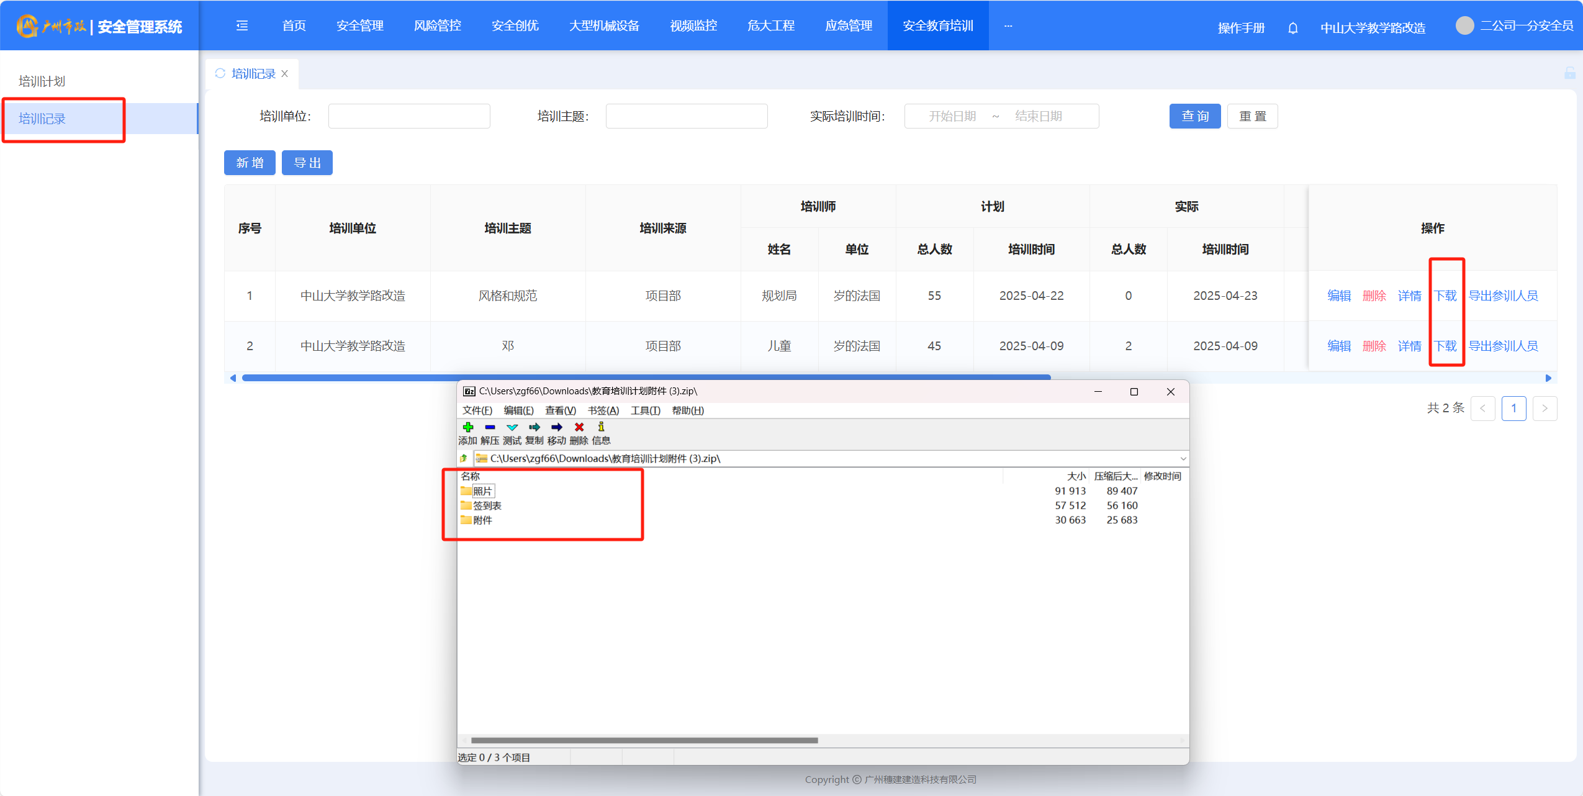1583x796 pixels.
Task: Click 下载 link in the first table row
Action: (x=1445, y=296)
